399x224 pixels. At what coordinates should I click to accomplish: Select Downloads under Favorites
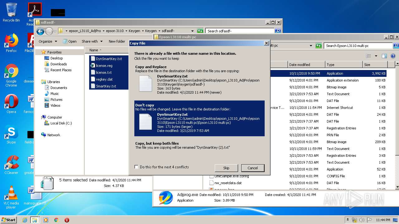point(59,64)
